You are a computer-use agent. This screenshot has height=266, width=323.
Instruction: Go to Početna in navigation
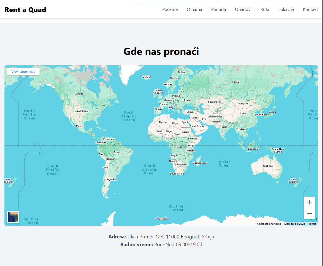(170, 9)
